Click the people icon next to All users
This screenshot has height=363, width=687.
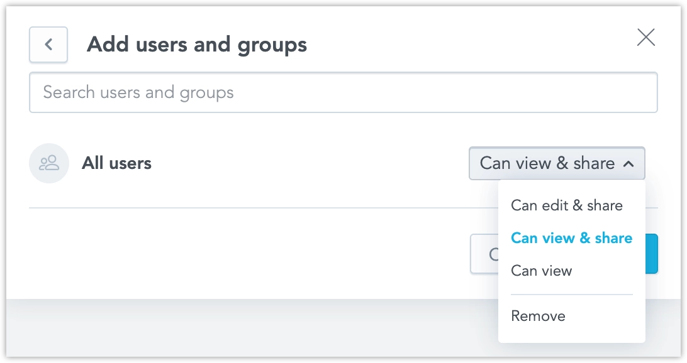(49, 163)
